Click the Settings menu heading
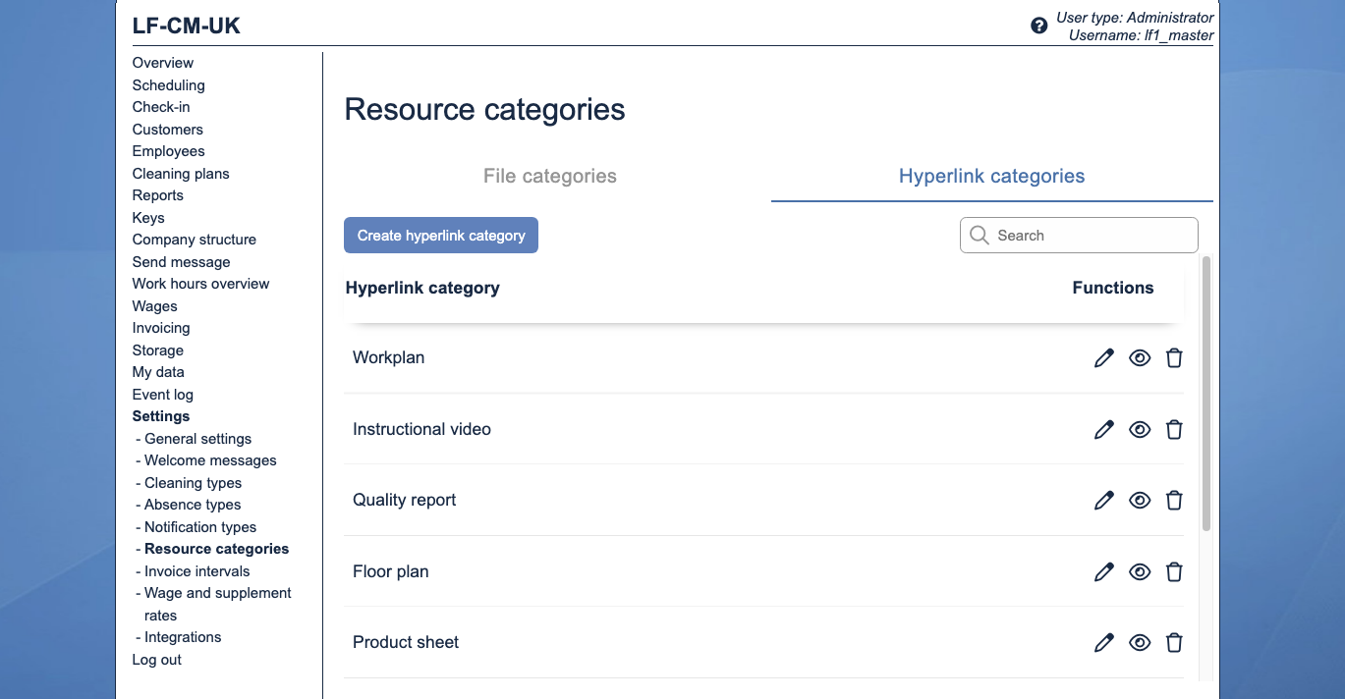The height and width of the screenshot is (699, 1345). [161, 416]
